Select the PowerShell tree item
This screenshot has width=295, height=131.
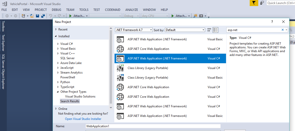68,77
